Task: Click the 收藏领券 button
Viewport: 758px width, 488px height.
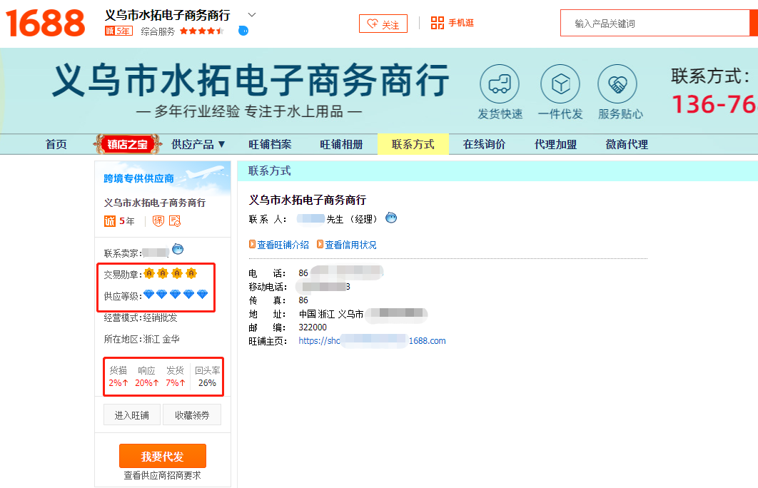Action: pos(192,415)
